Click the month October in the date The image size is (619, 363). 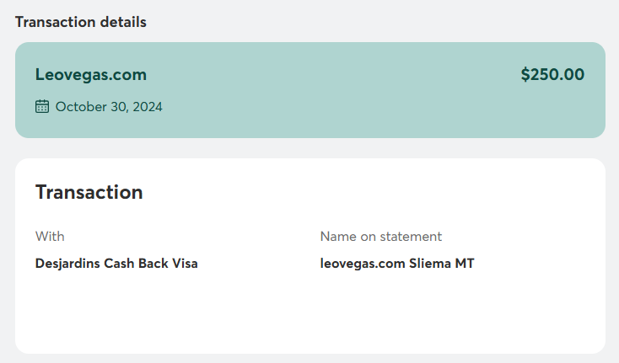click(x=79, y=107)
